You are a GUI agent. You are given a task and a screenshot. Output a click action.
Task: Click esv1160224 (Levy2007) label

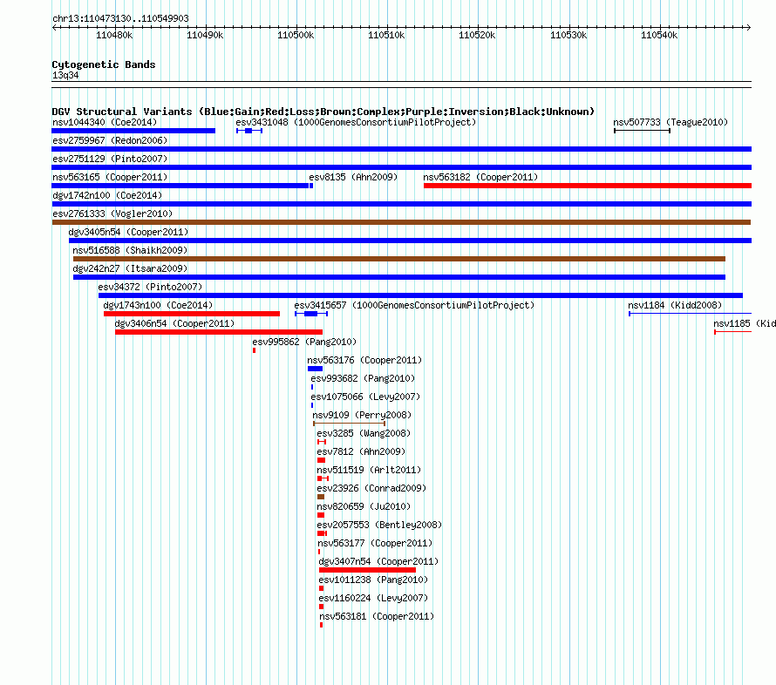[373, 598]
